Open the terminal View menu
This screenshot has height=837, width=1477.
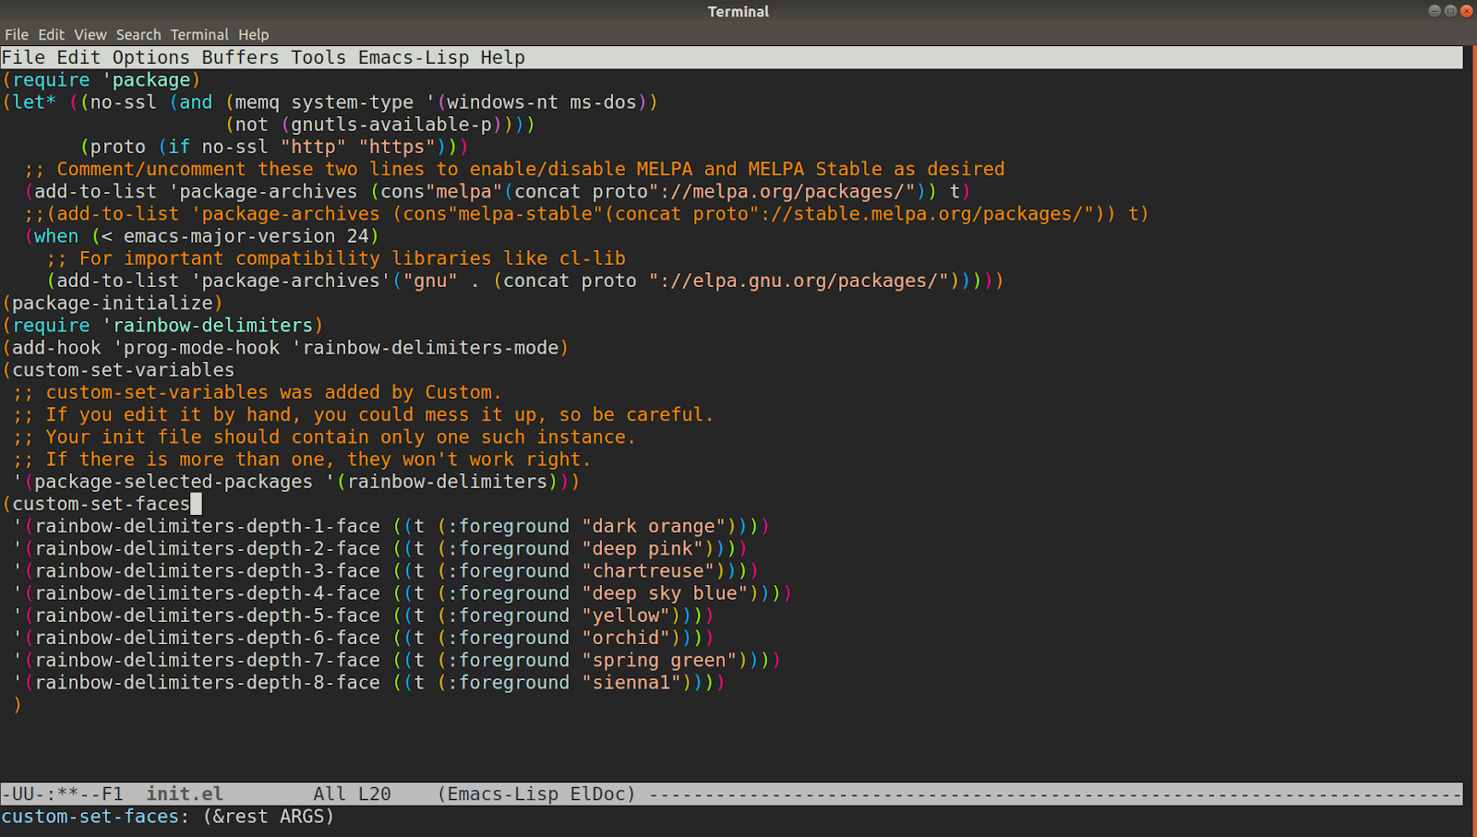click(90, 35)
